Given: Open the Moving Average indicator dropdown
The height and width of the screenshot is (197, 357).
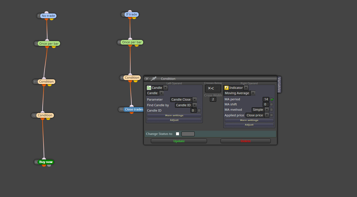Looking at the screenshot, I should pyautogui.click(x=239, y=93).
